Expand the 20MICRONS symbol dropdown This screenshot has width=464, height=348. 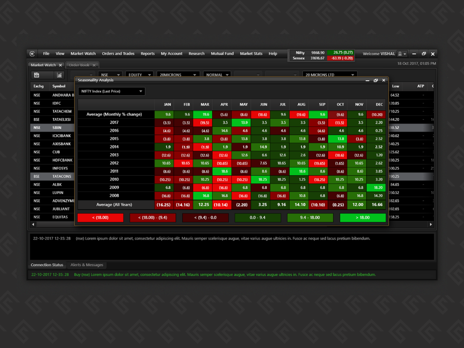coord(178,75)
